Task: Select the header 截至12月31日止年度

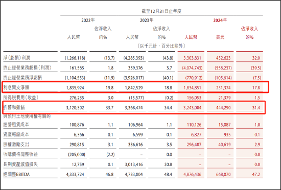Action: point(161,11)
